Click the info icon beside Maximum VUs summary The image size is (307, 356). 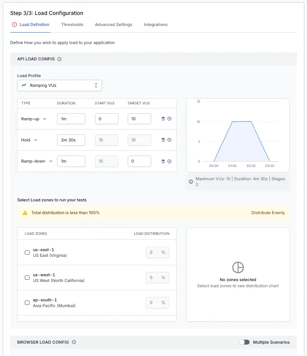click(x=191, y=182)
